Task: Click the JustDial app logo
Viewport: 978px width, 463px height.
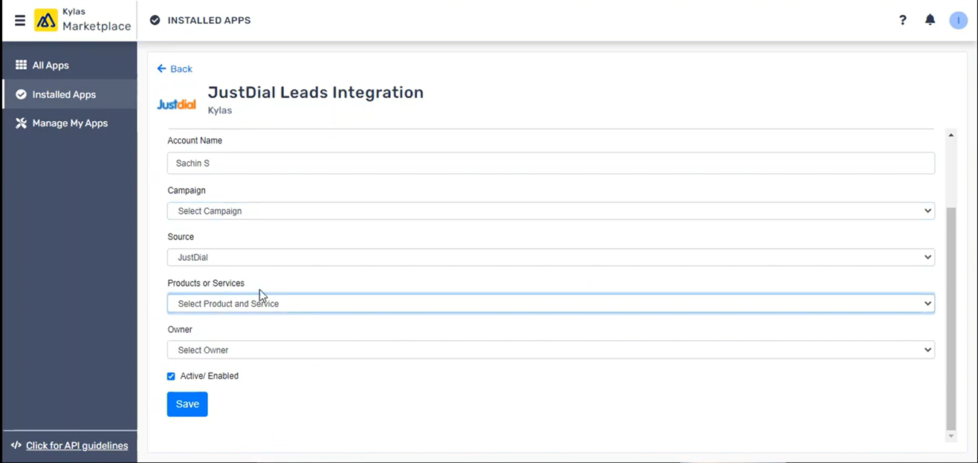Action: click(176, 104)
